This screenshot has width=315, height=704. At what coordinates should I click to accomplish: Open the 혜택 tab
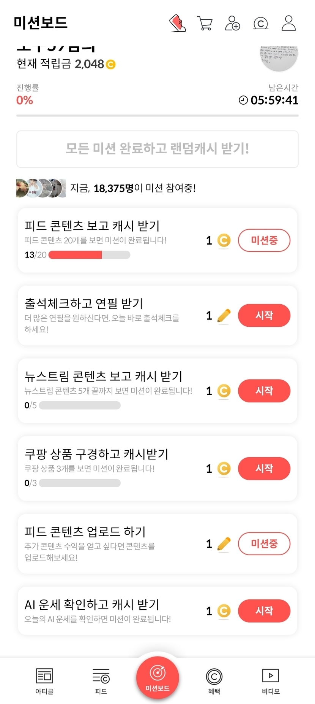[214, 680]
